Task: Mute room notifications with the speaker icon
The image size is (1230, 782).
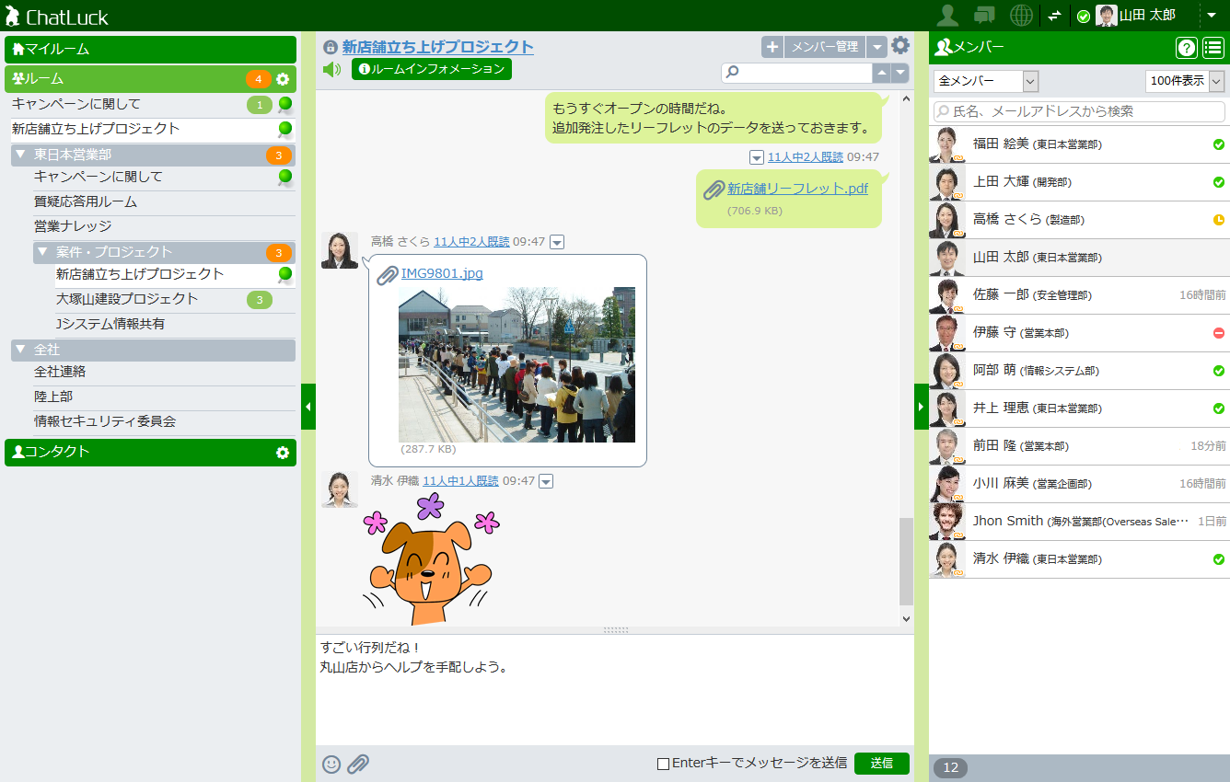Action: (x=331, y=68)
